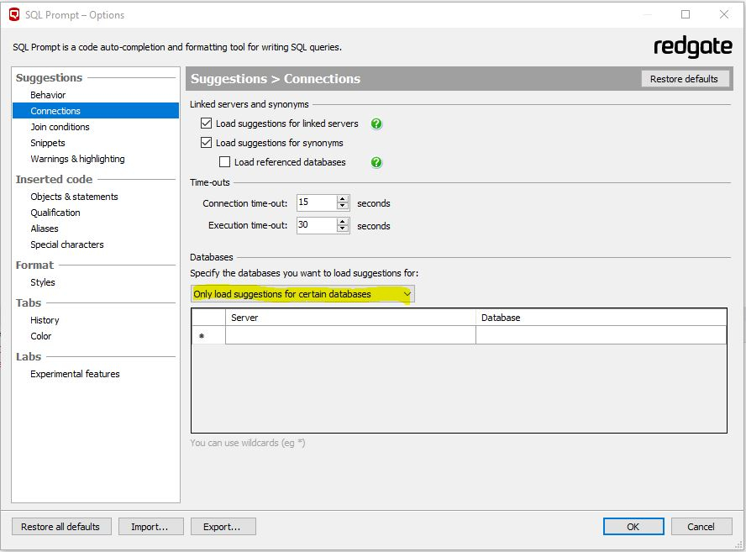Click the SQL Prompt logo in title bar

click(x=14, y=15)
